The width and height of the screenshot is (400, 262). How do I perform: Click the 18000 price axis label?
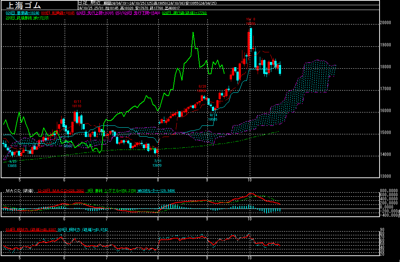(x=386, y=67)
